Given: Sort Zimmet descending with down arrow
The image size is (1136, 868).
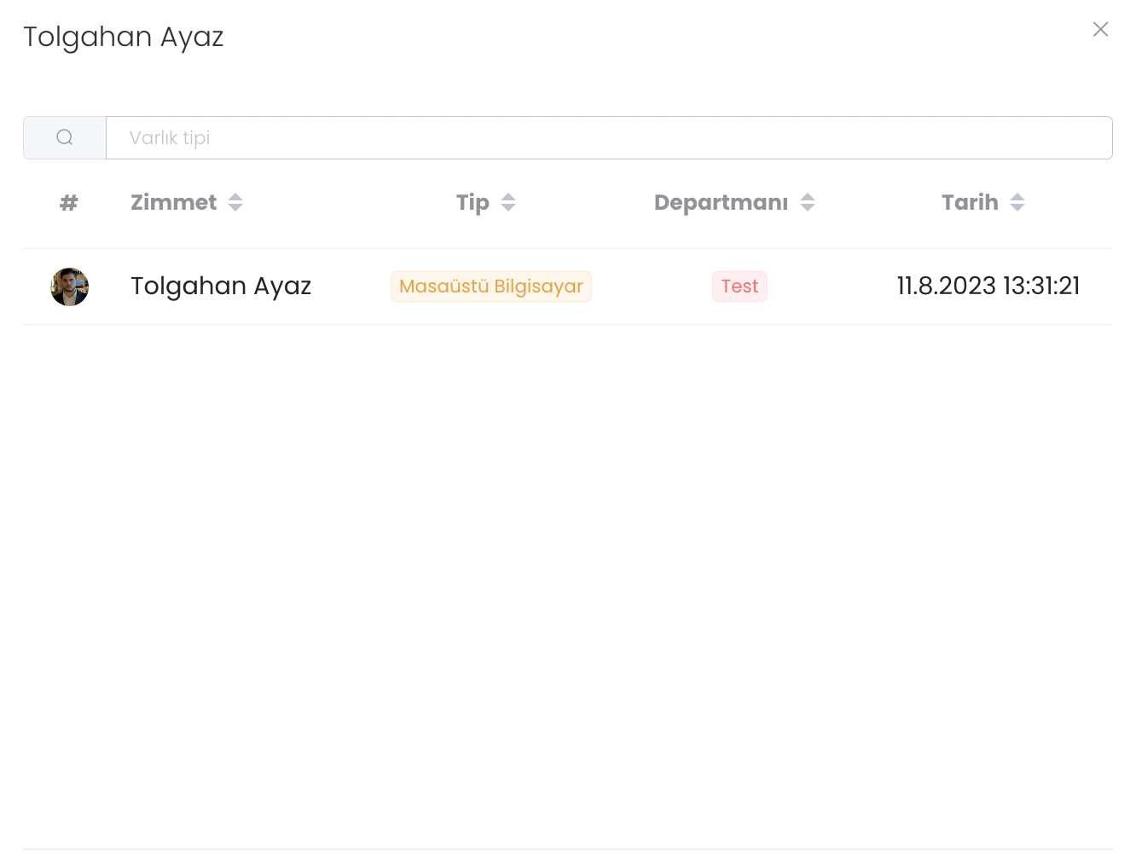Looking at the screenshot, I should point(235,207).
